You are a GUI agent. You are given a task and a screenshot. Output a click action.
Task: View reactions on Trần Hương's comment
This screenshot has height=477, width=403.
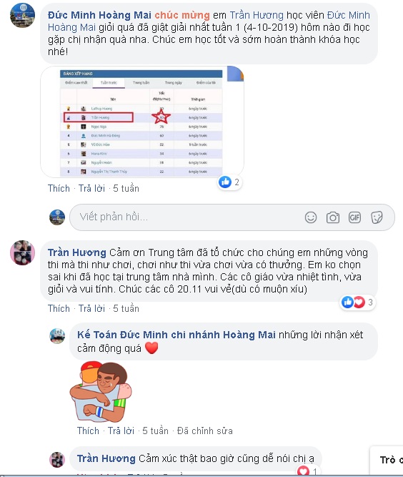coord(357,302)
